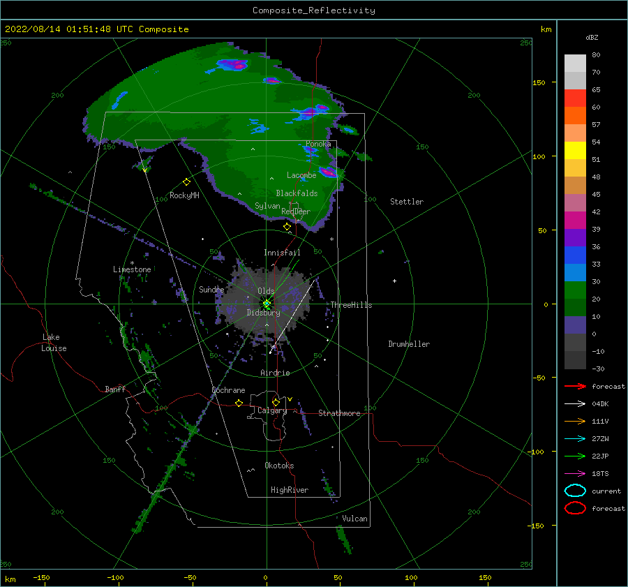Screen dimensions: 628x587
Task: Click the 80 value in dBZ legend
Action: point(596,55)
